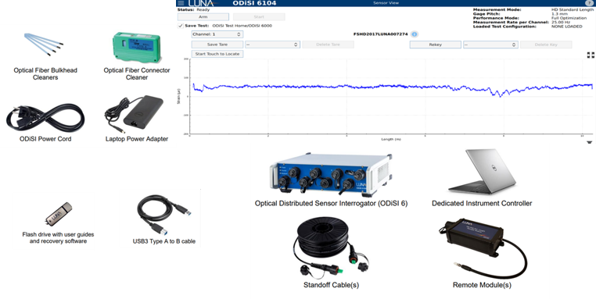Image resolution: width=596 pixels, height=299 pixels.
Task: Click the Optical Fiber Bulkhead Cleaners image
Action: [x=44, y=44]
